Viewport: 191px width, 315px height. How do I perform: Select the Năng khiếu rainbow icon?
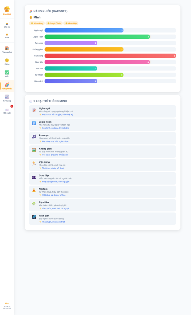(7, 85)
